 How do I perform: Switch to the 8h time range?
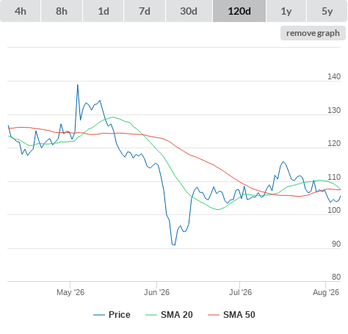click(x=62, y=11)
